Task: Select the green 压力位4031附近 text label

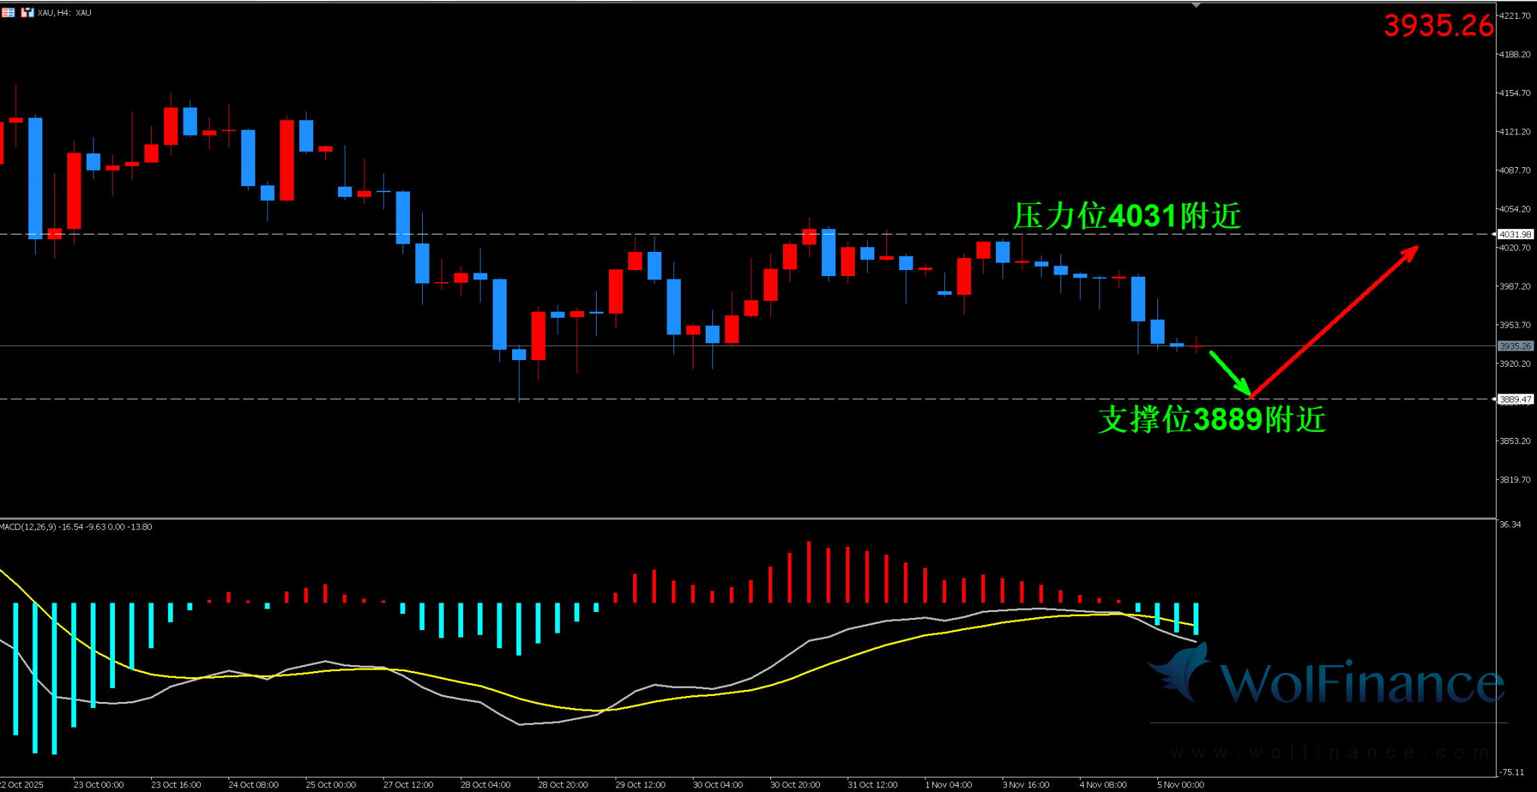Action: pyautogui.click(x=1126, y=216)
